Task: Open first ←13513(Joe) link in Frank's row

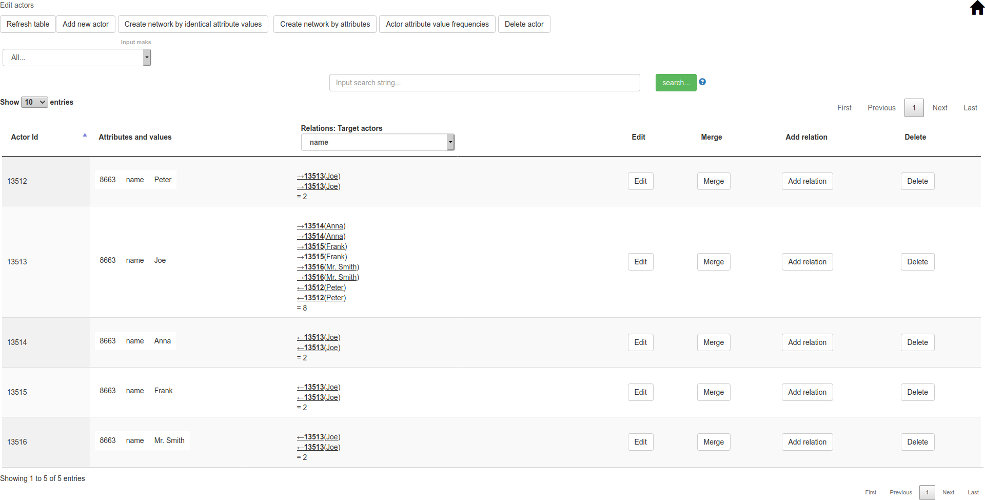Action: tap(319, 387)
